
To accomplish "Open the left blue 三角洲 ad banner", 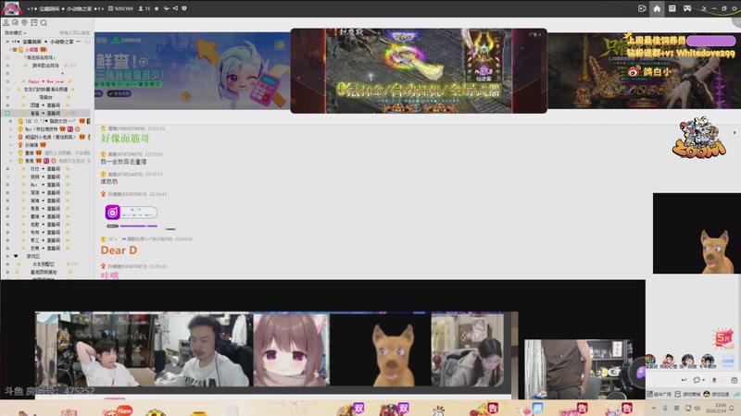I will click(192, 71).
